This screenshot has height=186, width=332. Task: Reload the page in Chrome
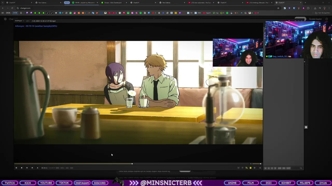point(12,8)
